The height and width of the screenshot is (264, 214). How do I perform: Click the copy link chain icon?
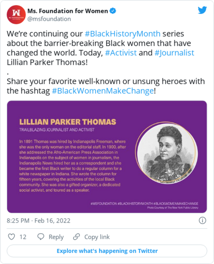(77, 237)
